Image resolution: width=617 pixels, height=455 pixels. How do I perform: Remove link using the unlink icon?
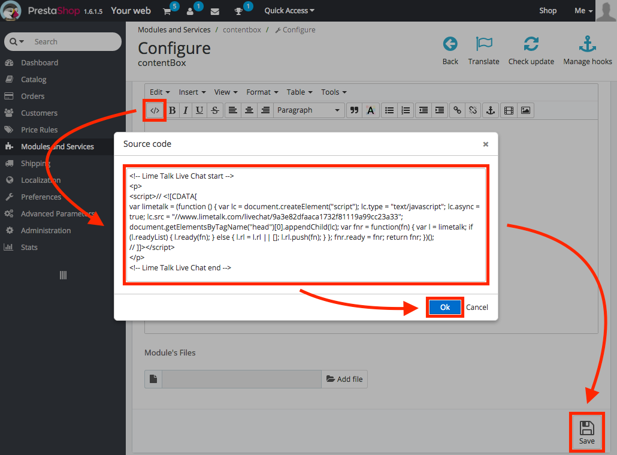pyautogui.click(x=473, y=110)
